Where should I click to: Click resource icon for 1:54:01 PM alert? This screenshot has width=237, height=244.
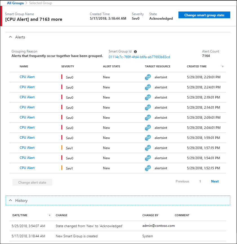[x=148, y=158]
